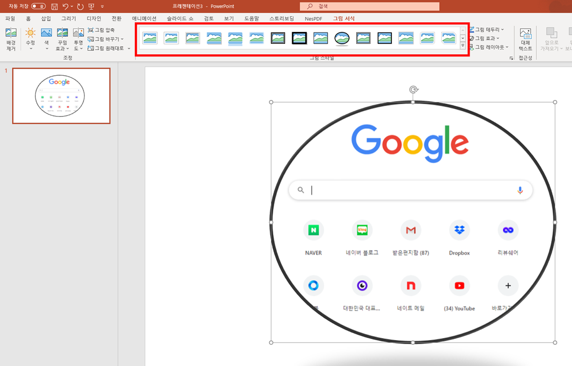Expand the full picture styles gallery (More)
Viewport: 572px width, 366px height.
pos(463,46)
